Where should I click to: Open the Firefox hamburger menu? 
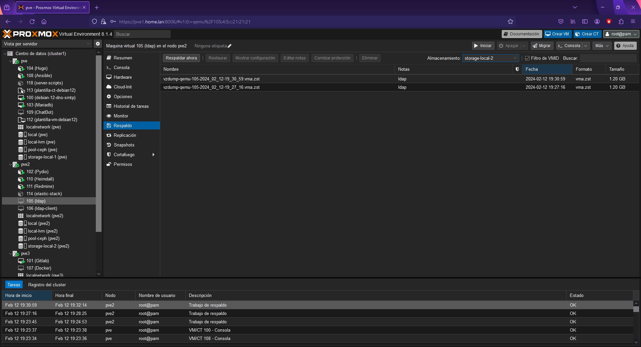633,22
